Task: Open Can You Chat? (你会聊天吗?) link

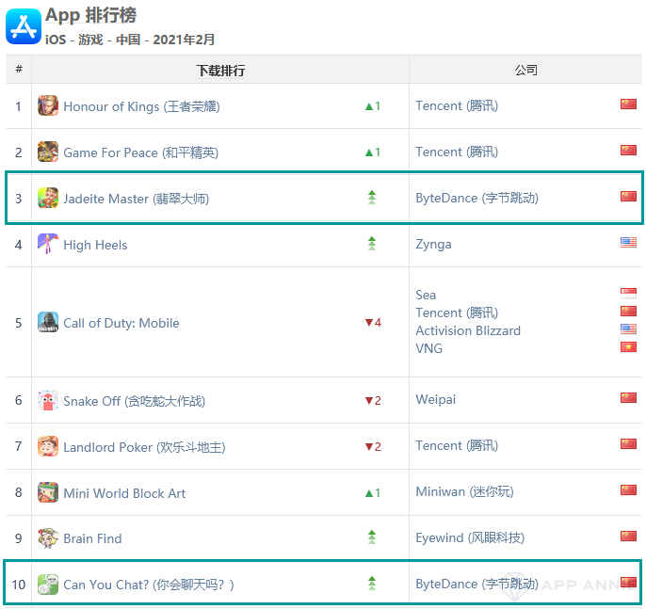Action: 149,585
